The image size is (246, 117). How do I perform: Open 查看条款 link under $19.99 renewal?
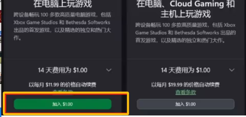[186, 92]
